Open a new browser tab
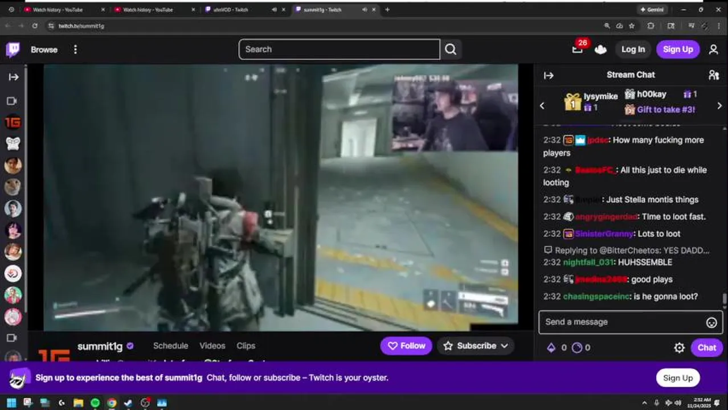This screenshot has width=728, height=410. point(387,10)
